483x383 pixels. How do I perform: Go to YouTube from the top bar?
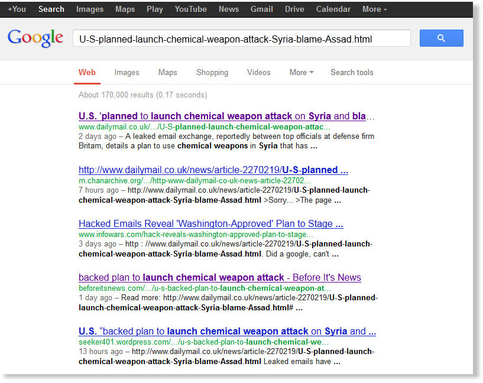click(191, 9)
